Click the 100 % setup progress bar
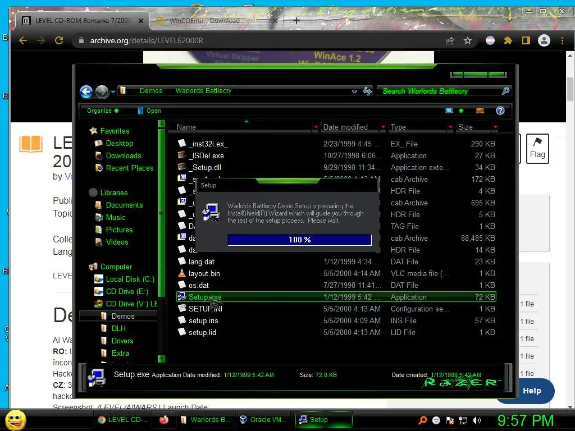 point(300,240)
